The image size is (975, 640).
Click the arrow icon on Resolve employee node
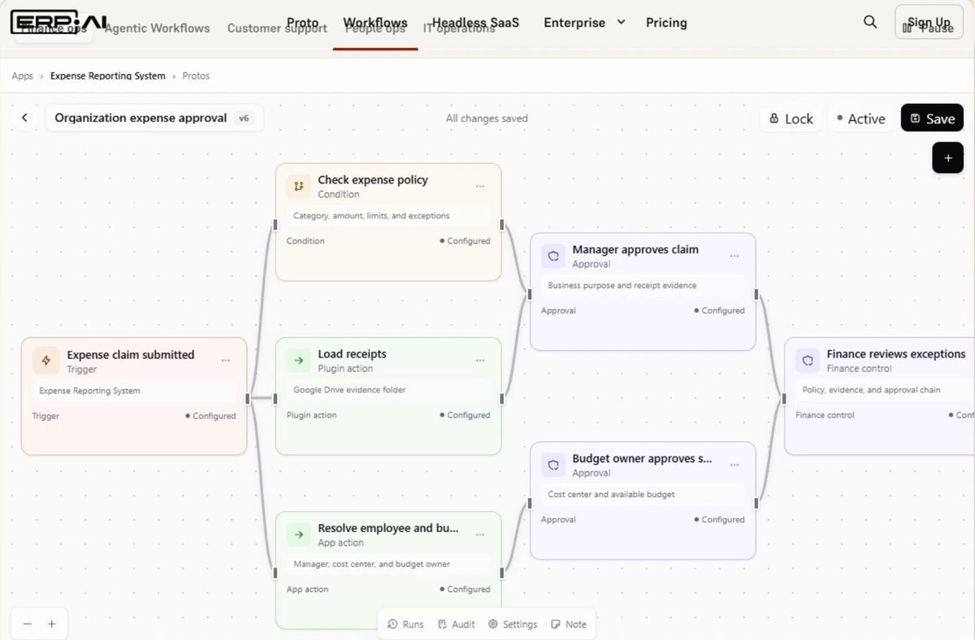299,534
